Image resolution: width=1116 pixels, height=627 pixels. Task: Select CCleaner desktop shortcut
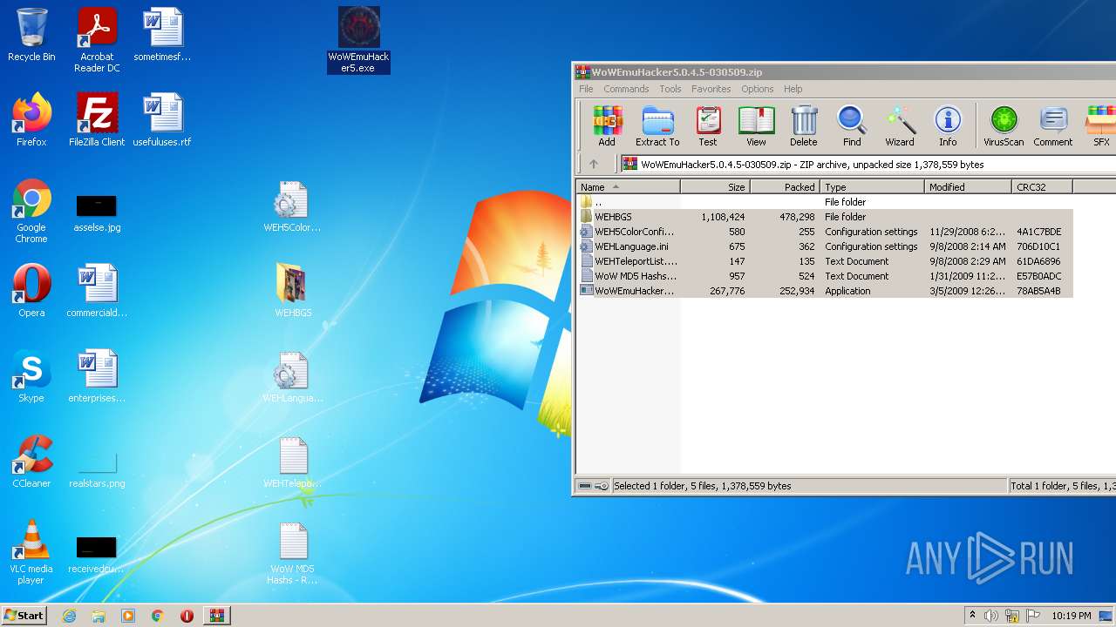tap(31, 462)
